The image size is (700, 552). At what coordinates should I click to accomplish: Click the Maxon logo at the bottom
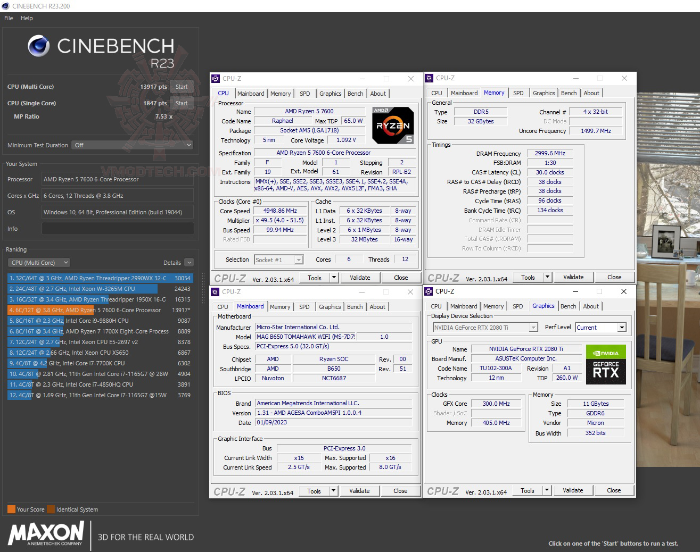[x=46, y=533]
